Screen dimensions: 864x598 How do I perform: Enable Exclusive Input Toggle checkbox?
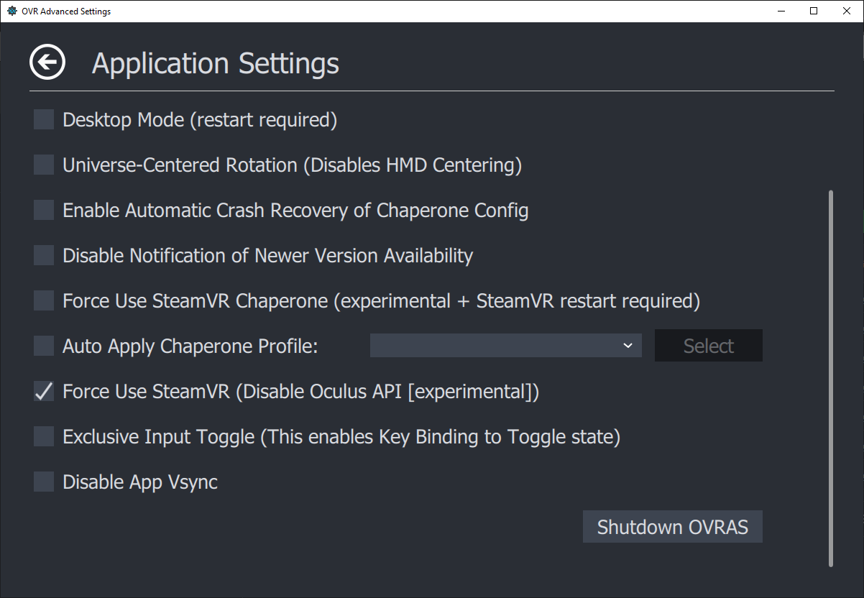[x=44, y=436]
